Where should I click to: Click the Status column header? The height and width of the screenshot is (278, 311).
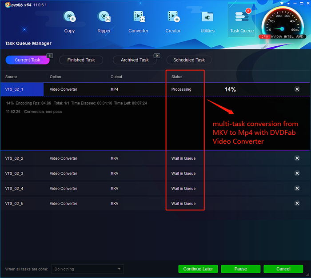[177, 77]
